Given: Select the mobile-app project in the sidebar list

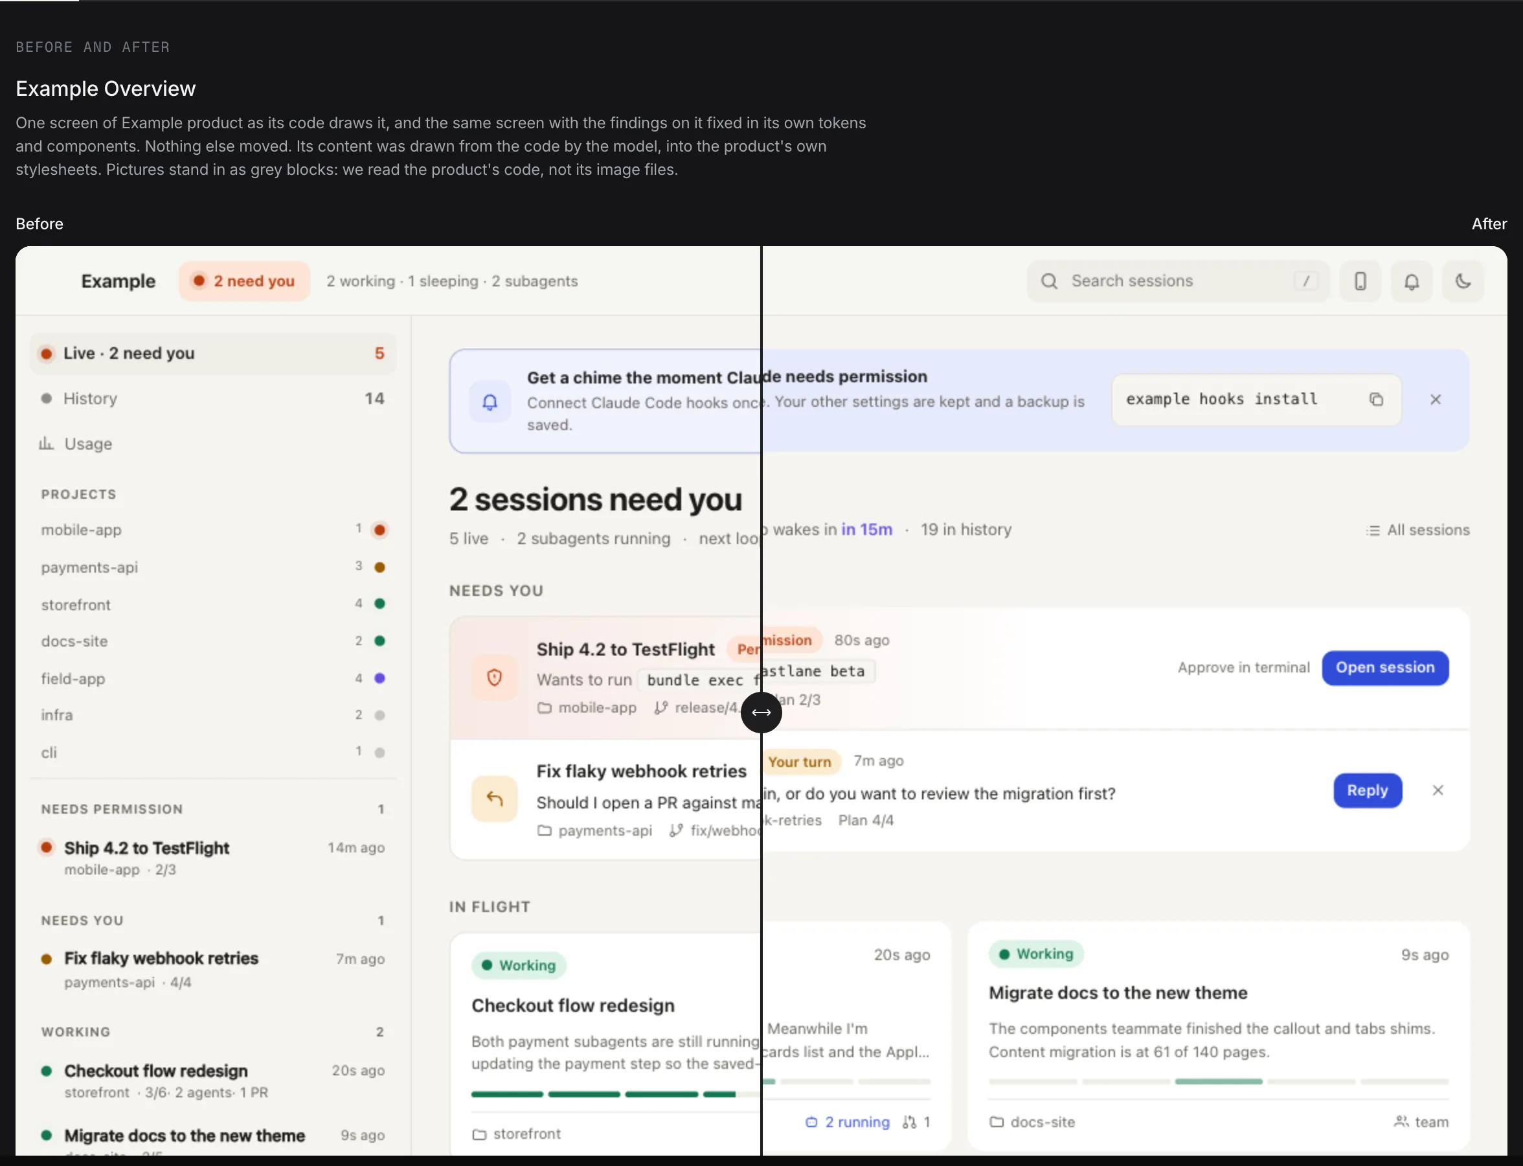Looking at the screenshot, I should 213,530.
